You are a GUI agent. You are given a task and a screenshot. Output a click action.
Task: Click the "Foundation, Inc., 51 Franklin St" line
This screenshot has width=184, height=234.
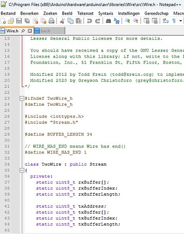pos(106,62)
